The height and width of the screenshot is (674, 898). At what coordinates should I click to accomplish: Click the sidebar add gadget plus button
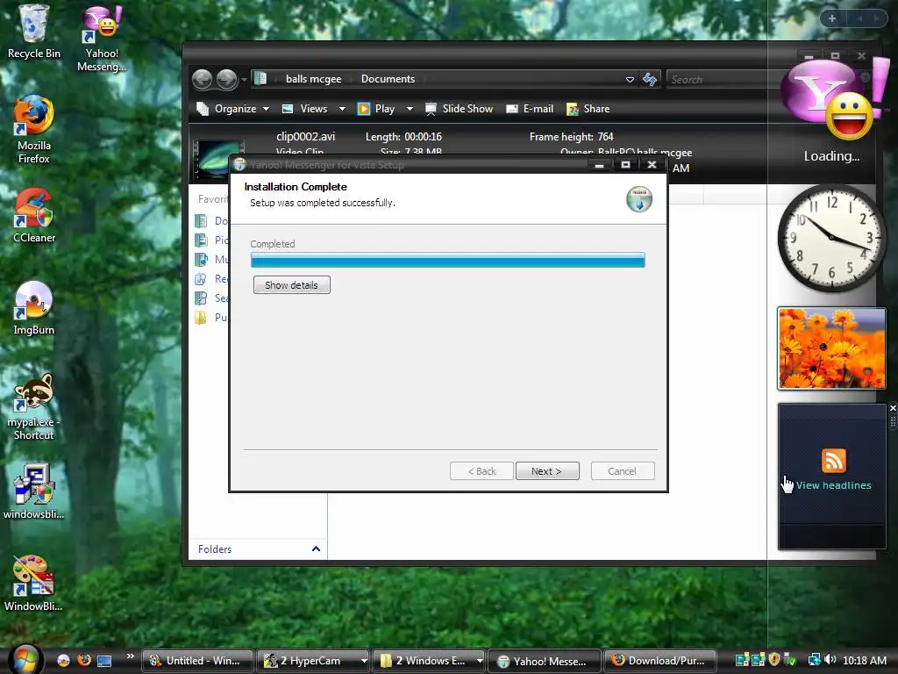pyautogui.click(x=832, y=18)
